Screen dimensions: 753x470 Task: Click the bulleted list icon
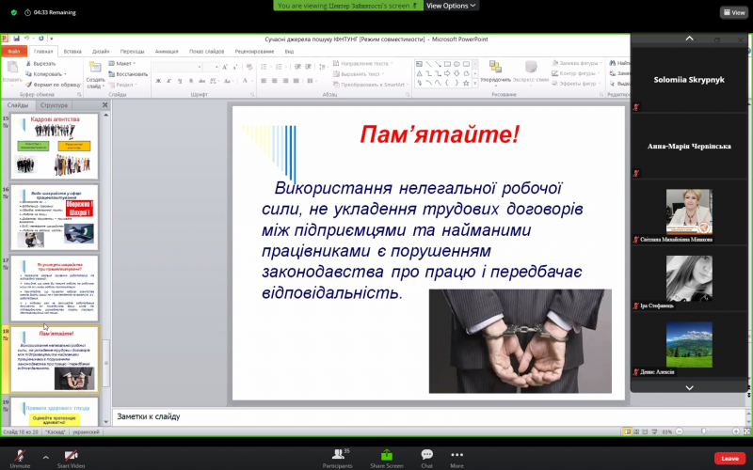point(264,67)
